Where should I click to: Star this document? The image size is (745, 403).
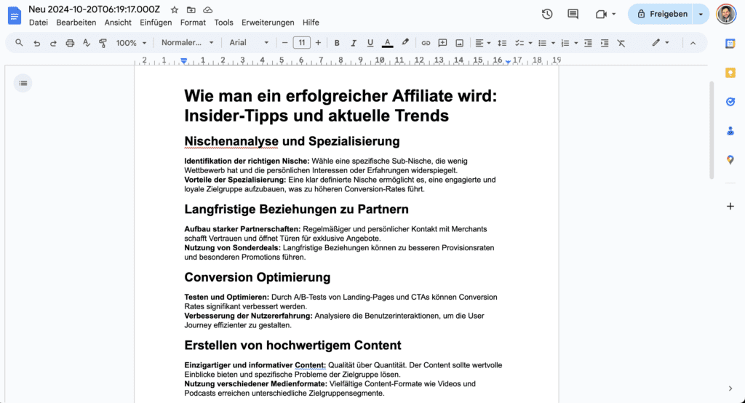click(175, 9)
